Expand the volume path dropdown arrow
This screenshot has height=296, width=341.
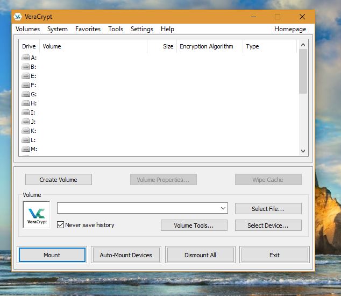click(223, 208)
